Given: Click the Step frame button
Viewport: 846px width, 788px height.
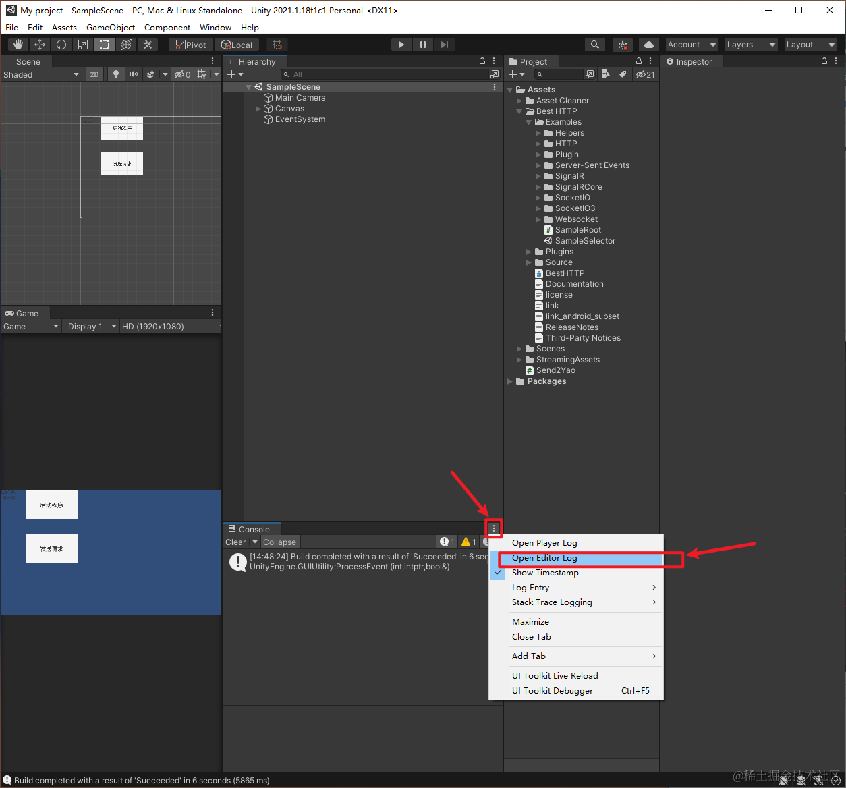Looking at the screenshot, I should point(444,45).
